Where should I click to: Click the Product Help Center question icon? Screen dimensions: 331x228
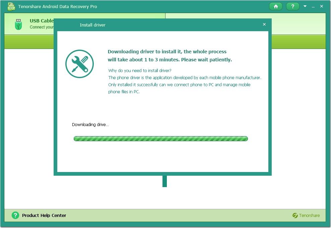[15, 215]
